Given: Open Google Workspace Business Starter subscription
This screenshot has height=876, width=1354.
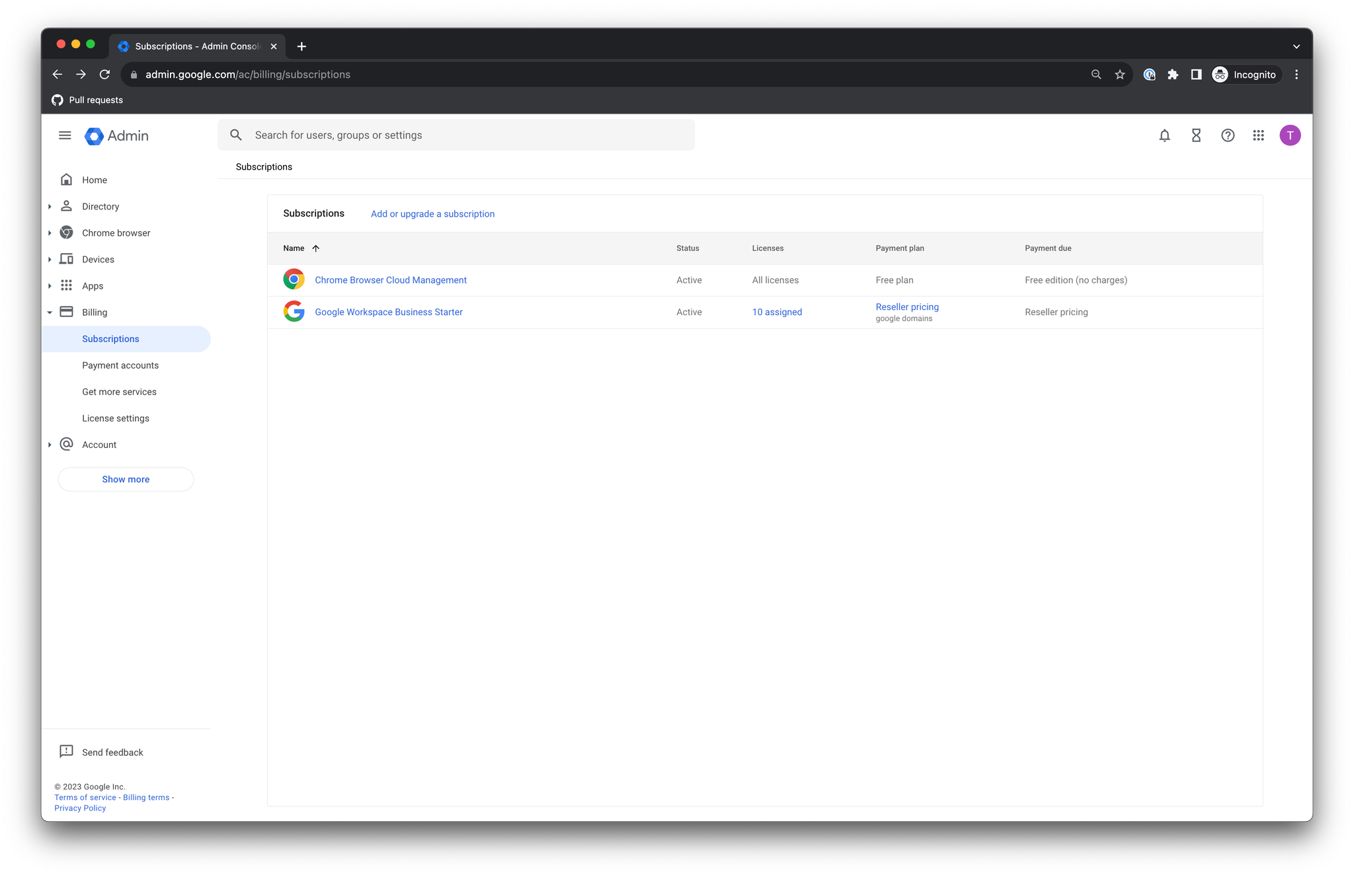Looking at the screenshot, I should coord(389,312).
